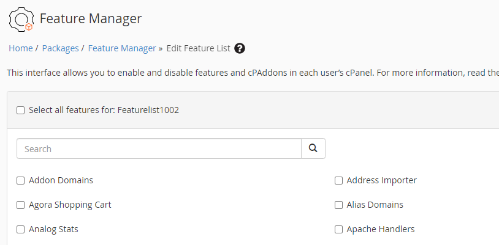Click the magnifying glass search button
The width and height of the screenshot is (499, 245).
point(313,148)
